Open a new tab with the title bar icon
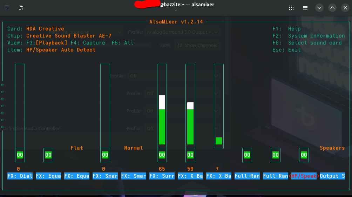Image resolution: width=352 pixels, height=197 pixels. [x=21, y=8]
